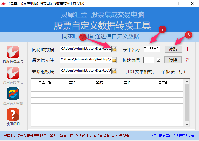Focus the 通达信文件 path field
The height and width of the screenshot is (141, 199).
(86, 60)
